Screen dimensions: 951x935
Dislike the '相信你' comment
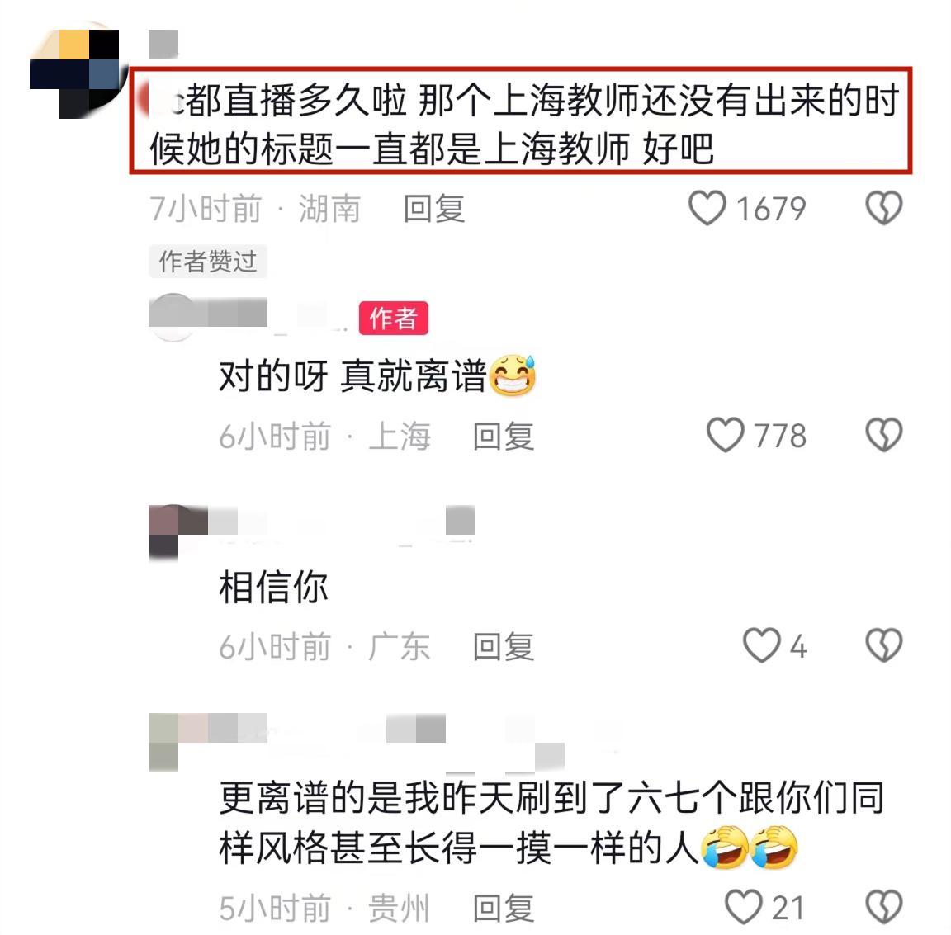(883, 645)
